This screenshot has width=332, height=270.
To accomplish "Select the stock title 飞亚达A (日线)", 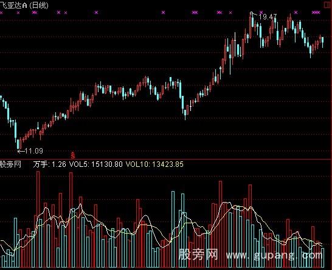I will [x=24, y=5].
